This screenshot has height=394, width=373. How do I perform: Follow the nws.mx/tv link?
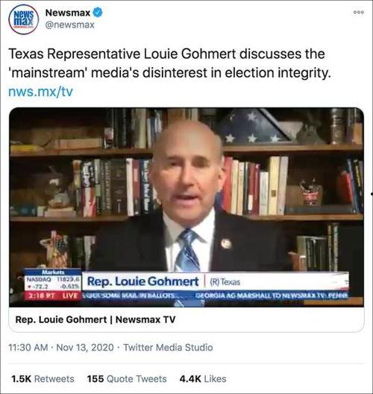click(40, 92)
